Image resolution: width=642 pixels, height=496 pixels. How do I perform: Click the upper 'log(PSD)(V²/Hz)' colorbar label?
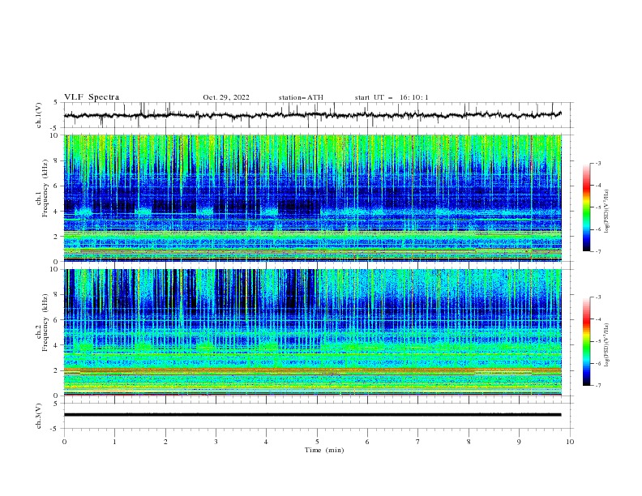(x=606, y=211)
